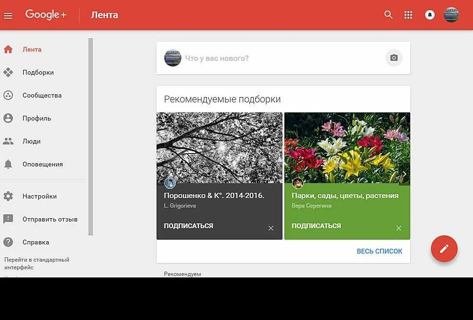Viewport: 473px width, 320px height.
Task: Click the Рекомендуем label
Action: point(182,274)
